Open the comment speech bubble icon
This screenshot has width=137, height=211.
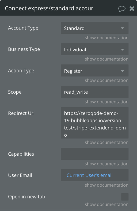[x=122, y=9]
